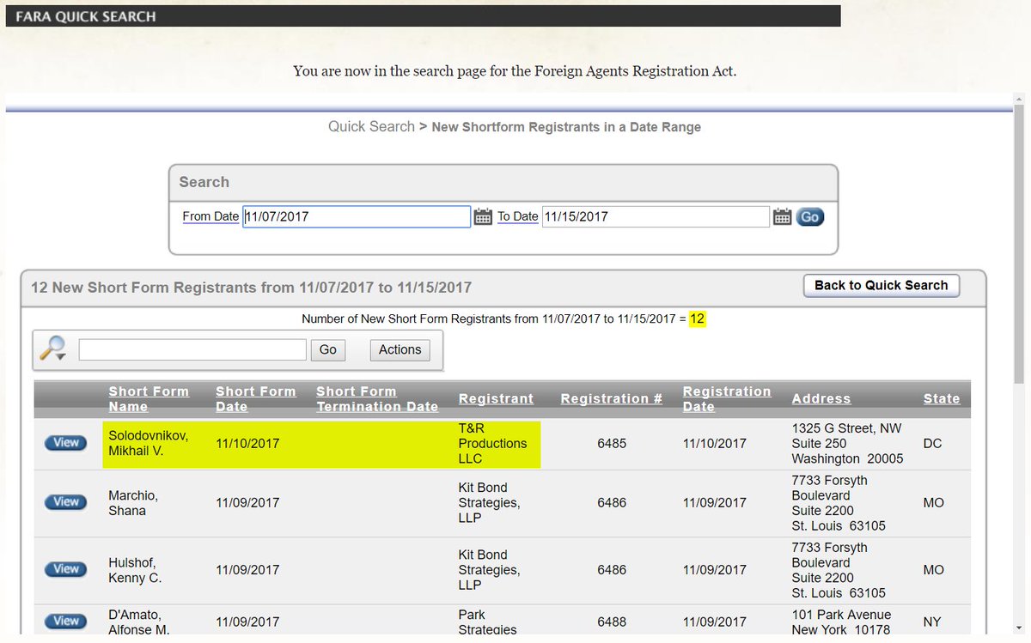Click the FARA QUICK SEARCH header bar
Screen dimensions: 1031x643
point(423,16)
